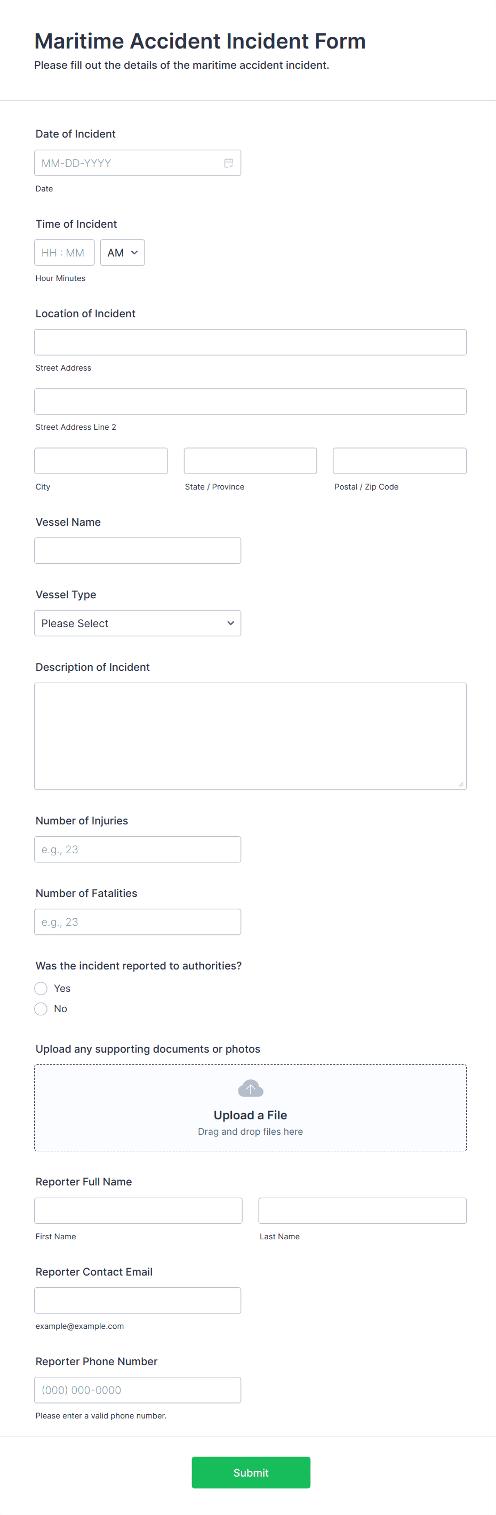Select the No radio button
The image size is (496, 1515).
[41, 1008]
